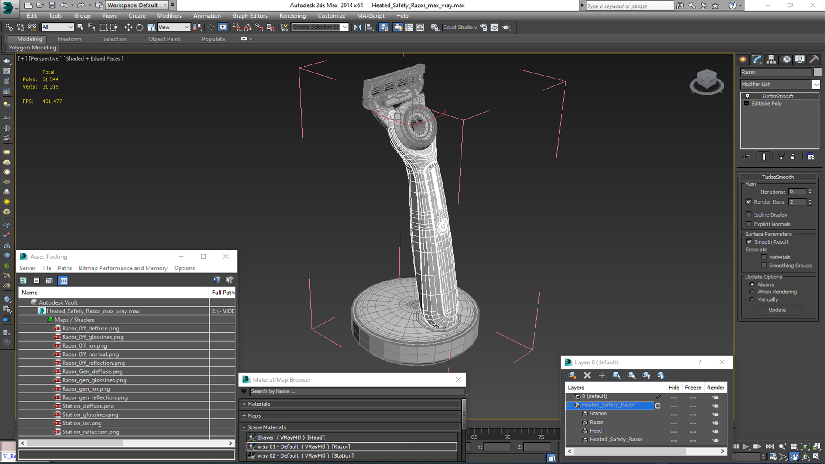
Task: Open Bitmap Performance and Memory menu
Action: pyautogui.click(x=123, y=268)
